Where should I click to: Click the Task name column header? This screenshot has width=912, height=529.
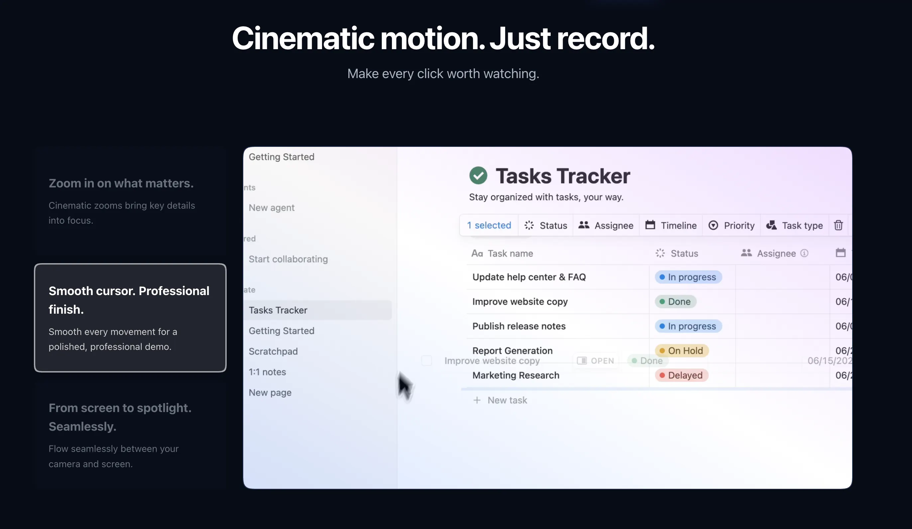click(502, 253)
